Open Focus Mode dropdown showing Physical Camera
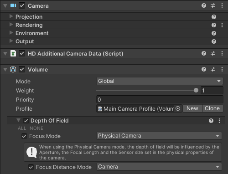Screen dimensions: 228x174 click(159, 136)
